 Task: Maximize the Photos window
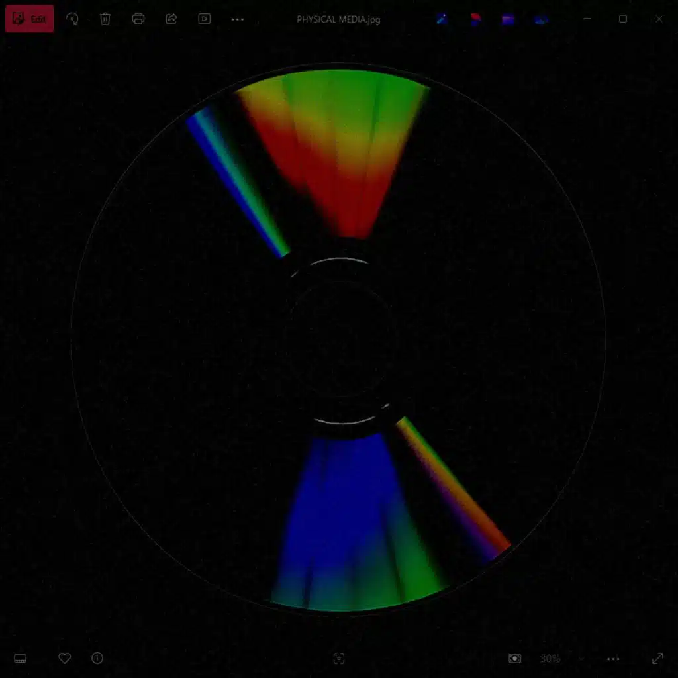click(x=622, y=19)
